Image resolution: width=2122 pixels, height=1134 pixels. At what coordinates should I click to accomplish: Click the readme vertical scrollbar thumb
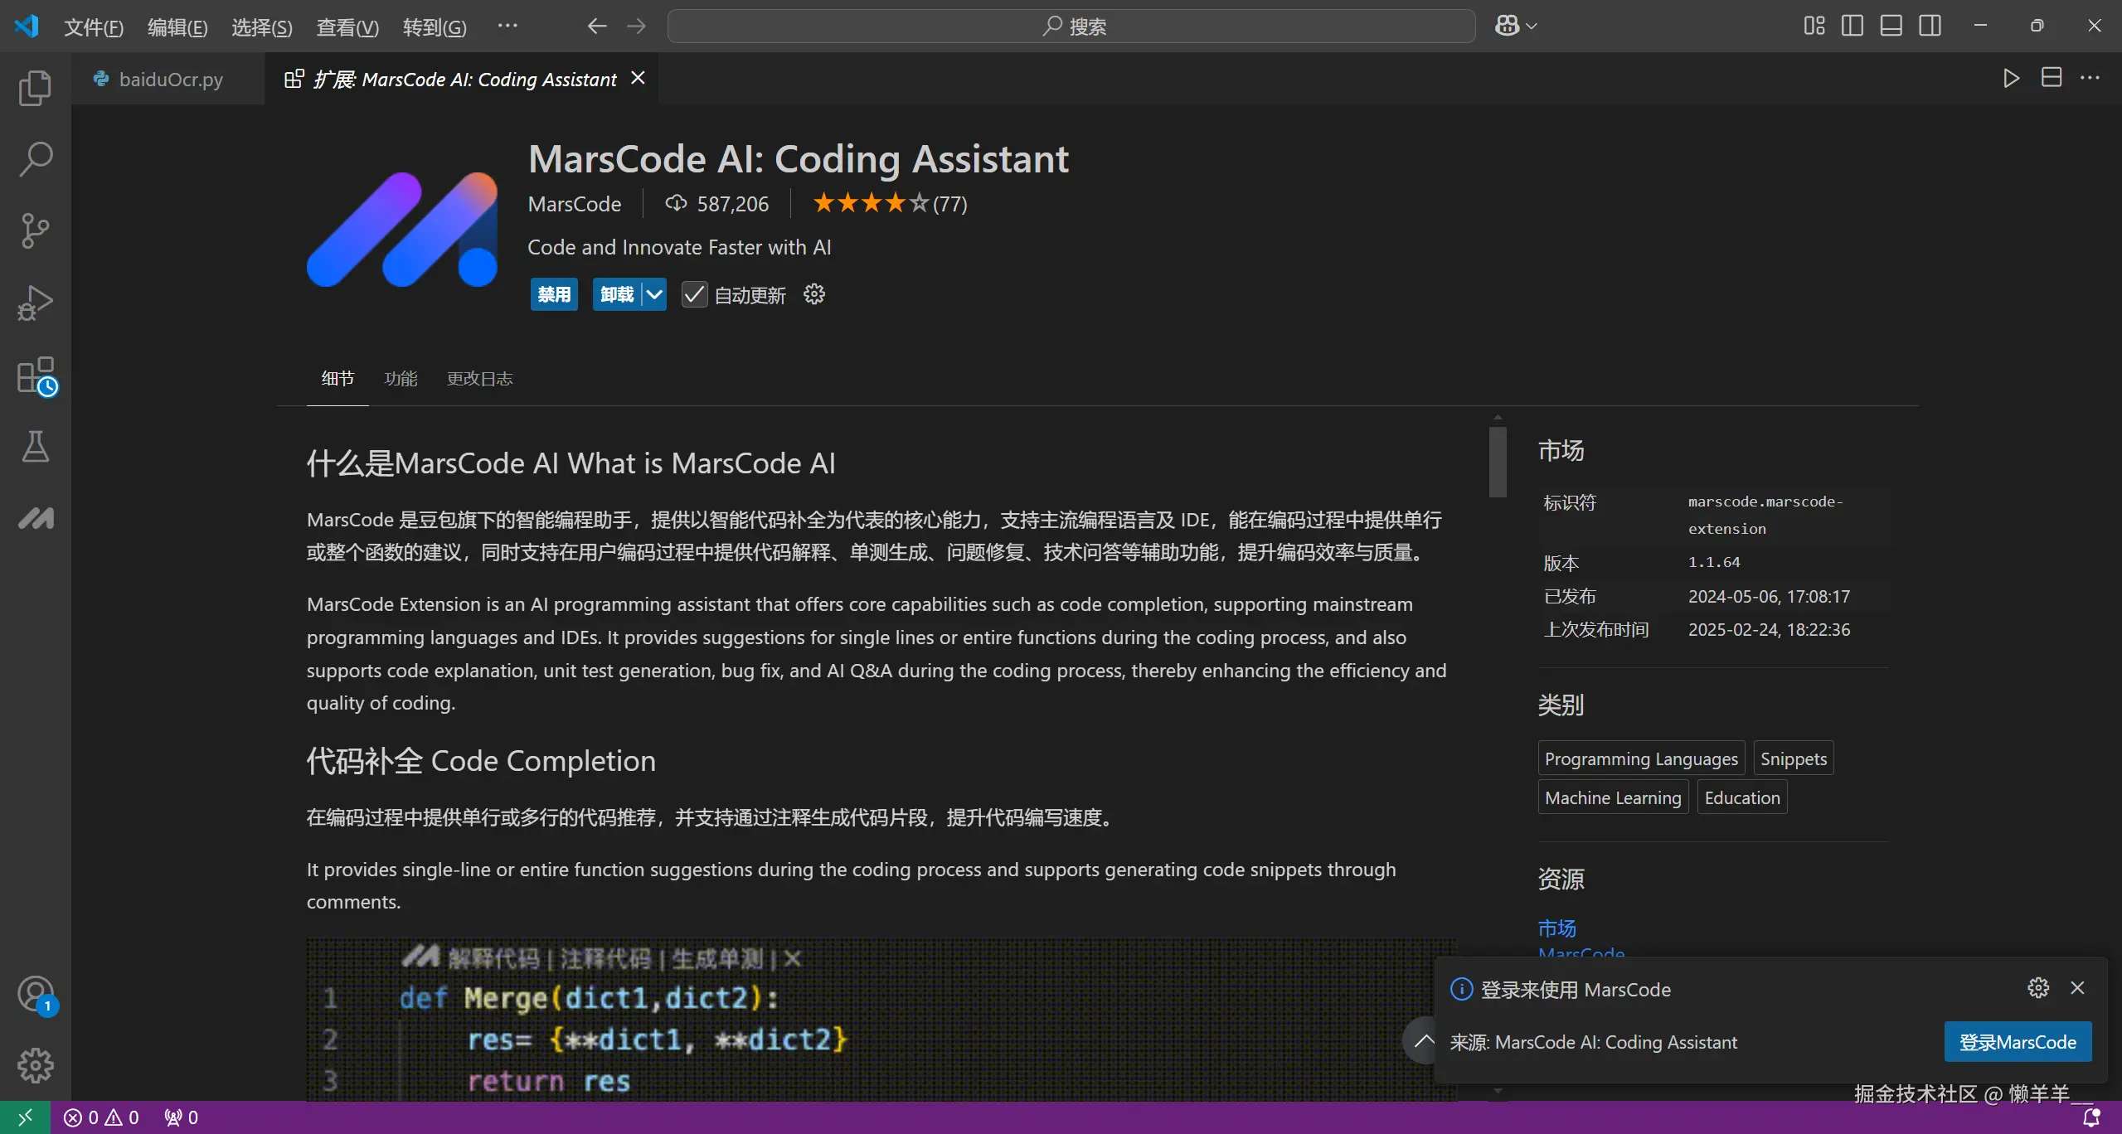coord(1497,462)
